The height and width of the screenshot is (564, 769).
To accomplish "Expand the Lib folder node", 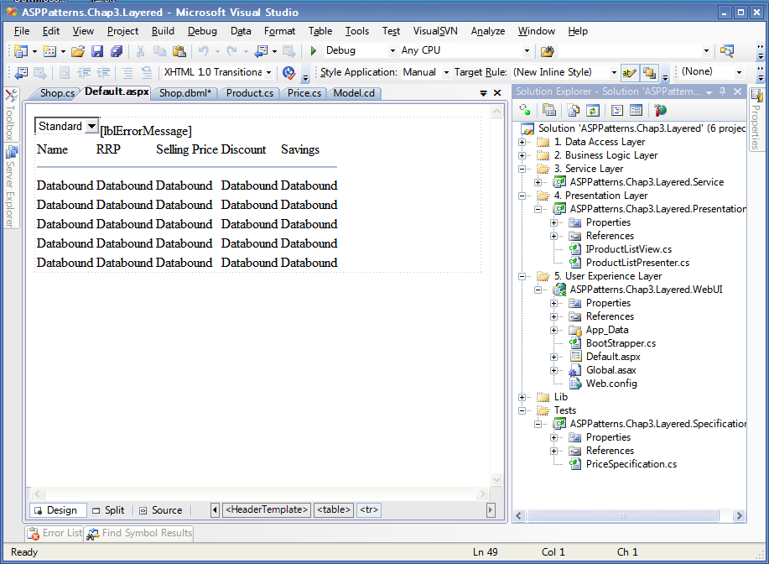I will (522, 398).
